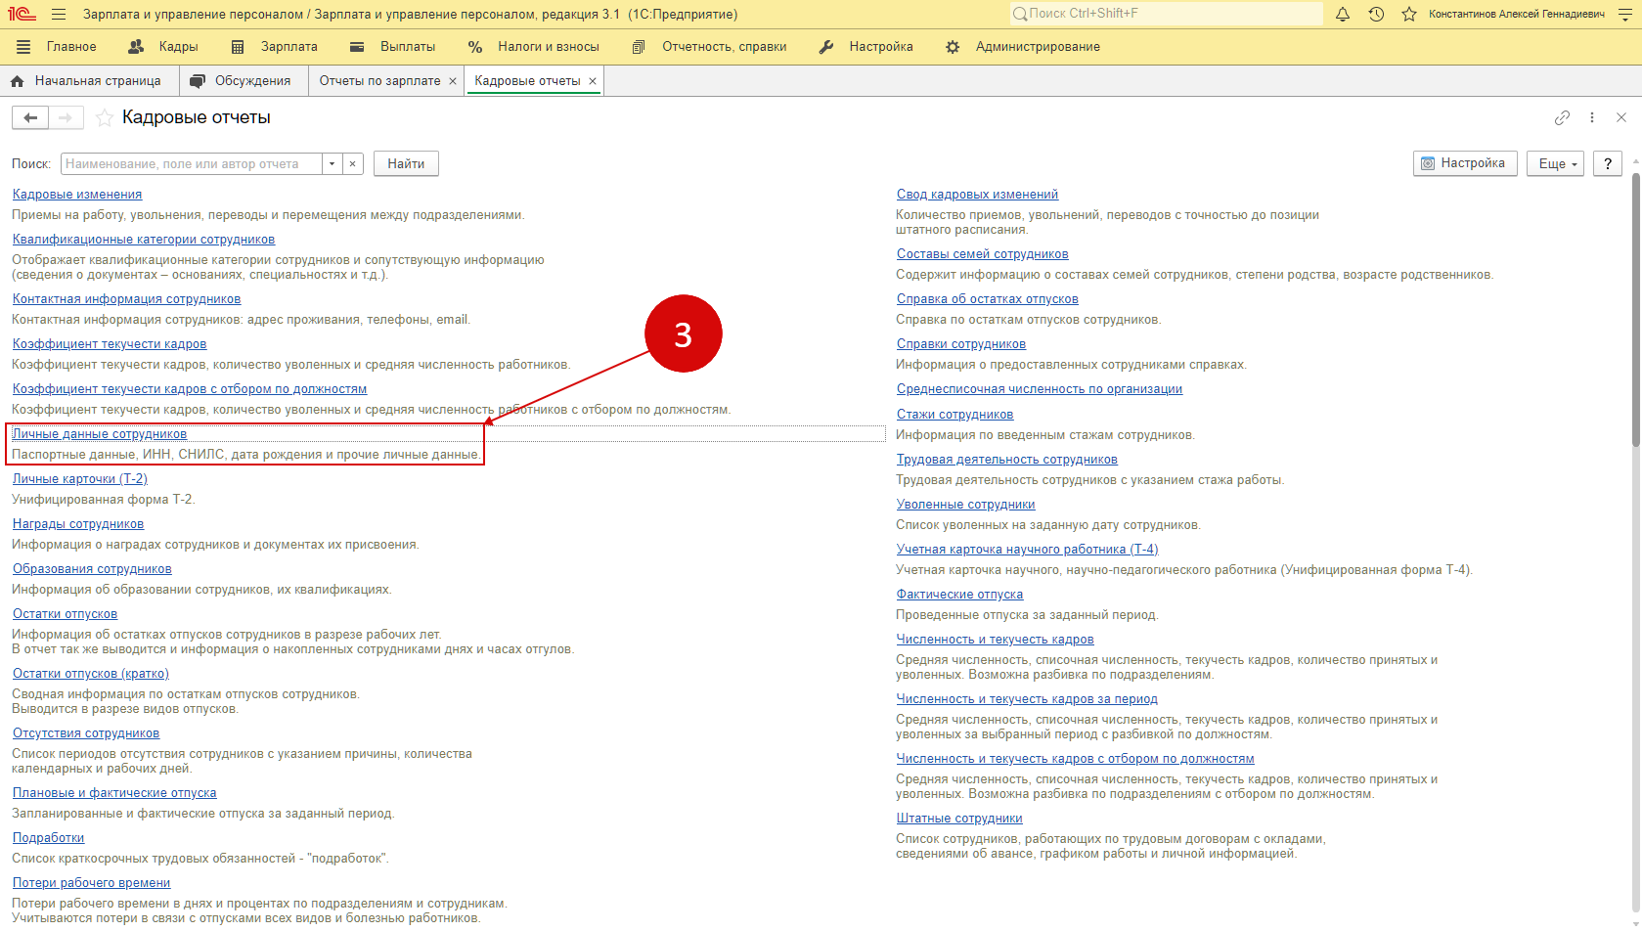The image size is (1642, 931).
Task: Open Отчетность, справки section
Action: (709, 47)
